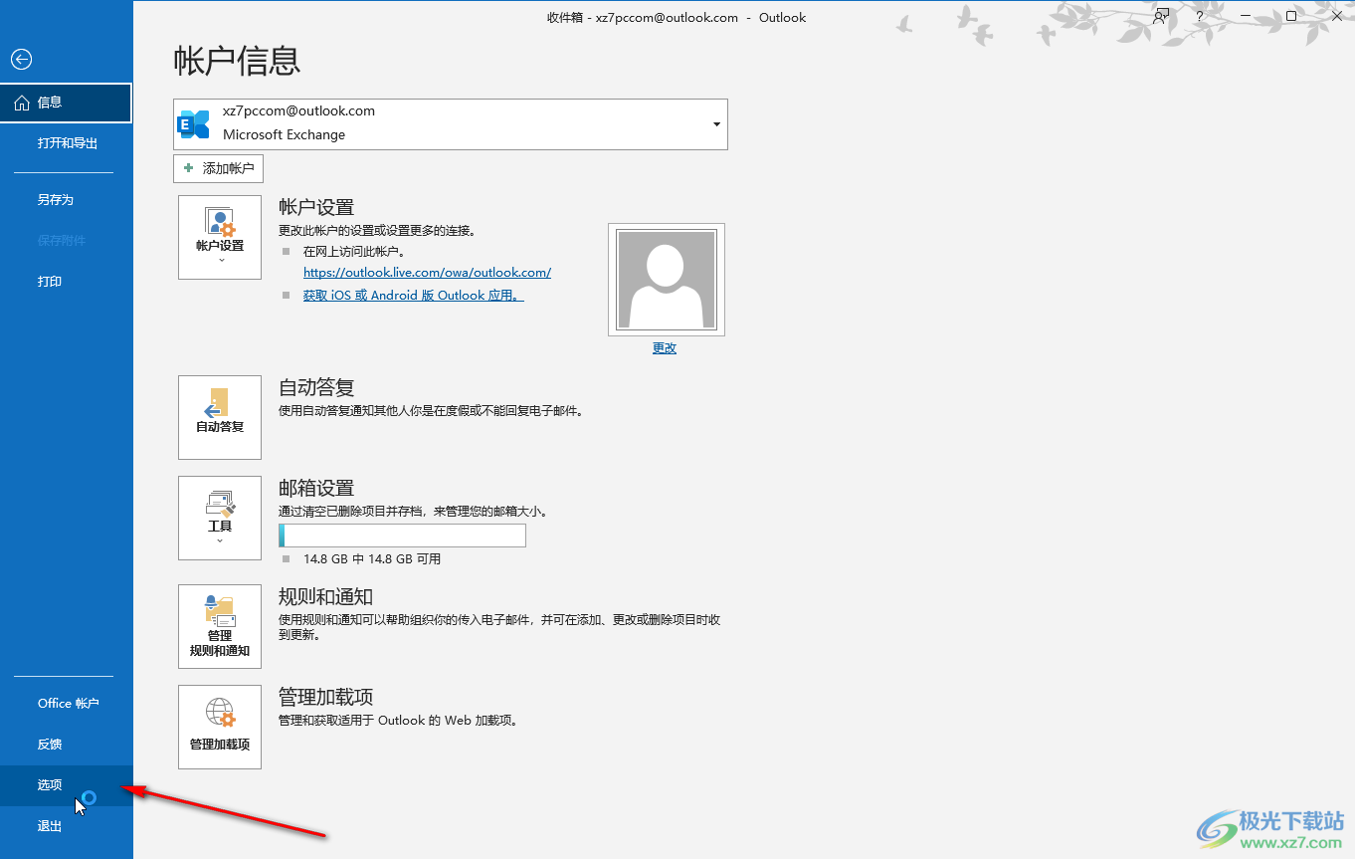Maximize the Outlook window
1355x859 pixels.
click(x=1291, y=17)
